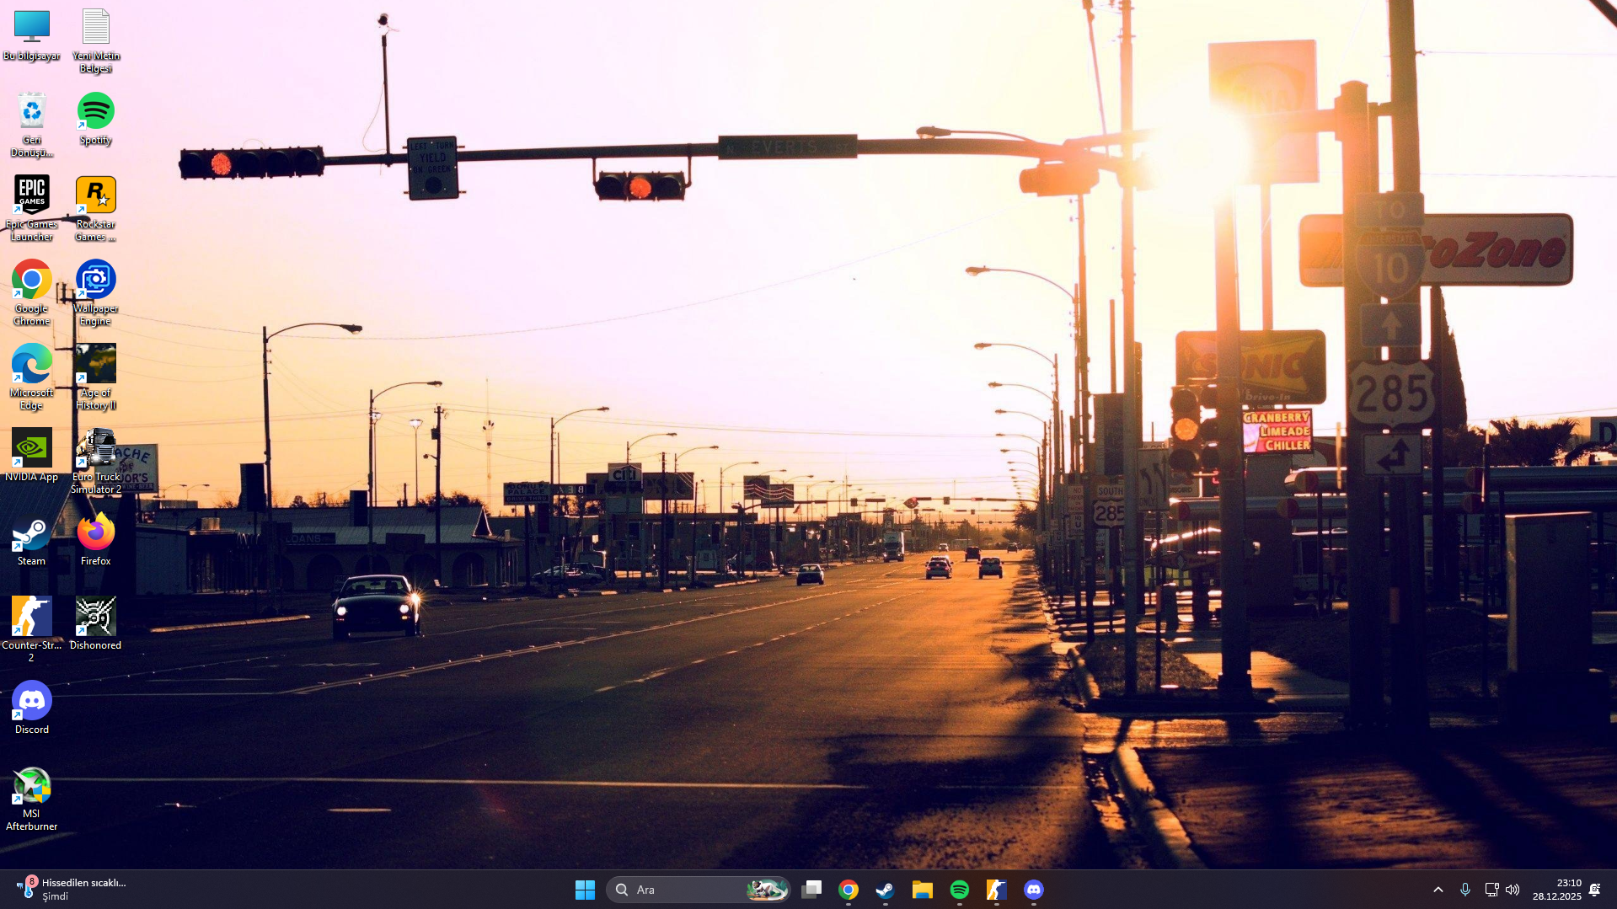Select Euro Truck Simulator 2 icon

click(95, 462)
